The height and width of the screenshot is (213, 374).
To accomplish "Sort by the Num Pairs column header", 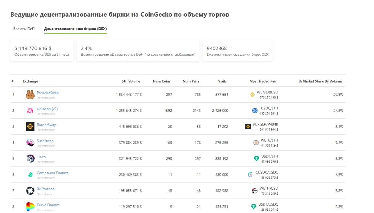I will [191, 81].
